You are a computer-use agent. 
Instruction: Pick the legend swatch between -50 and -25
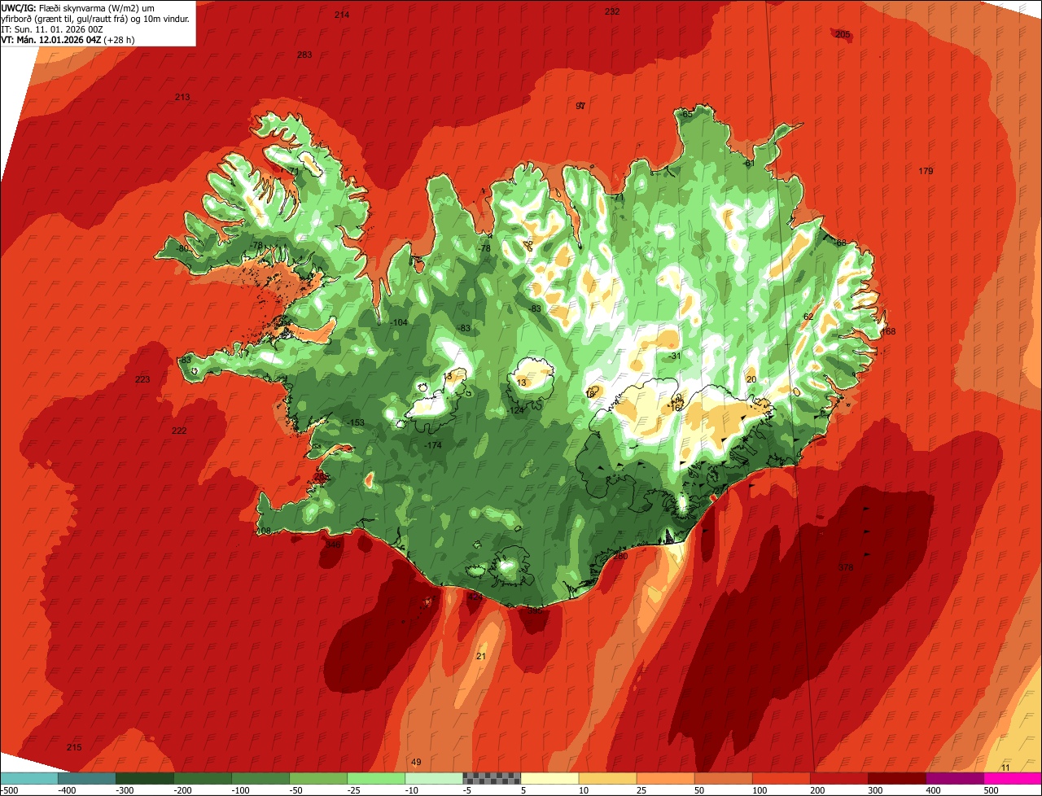tap(317, 778)
